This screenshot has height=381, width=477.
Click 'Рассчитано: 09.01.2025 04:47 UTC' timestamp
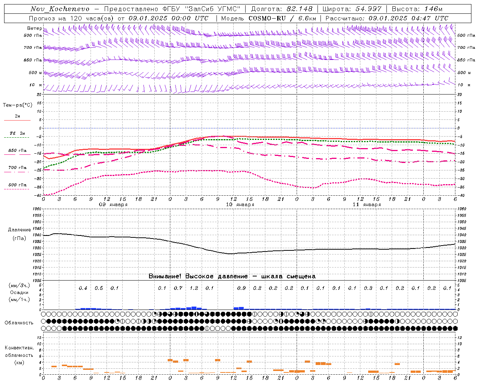(387, 18)
